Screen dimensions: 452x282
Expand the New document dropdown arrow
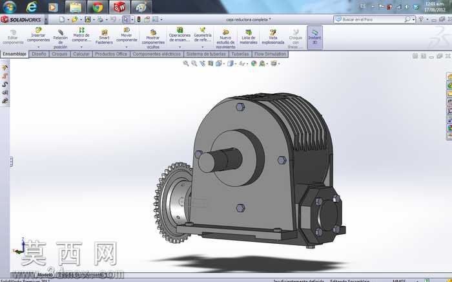coord(68,19)
